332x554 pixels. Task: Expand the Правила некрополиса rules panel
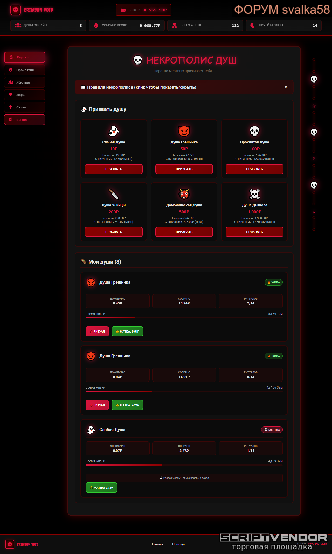click(184, 87)
